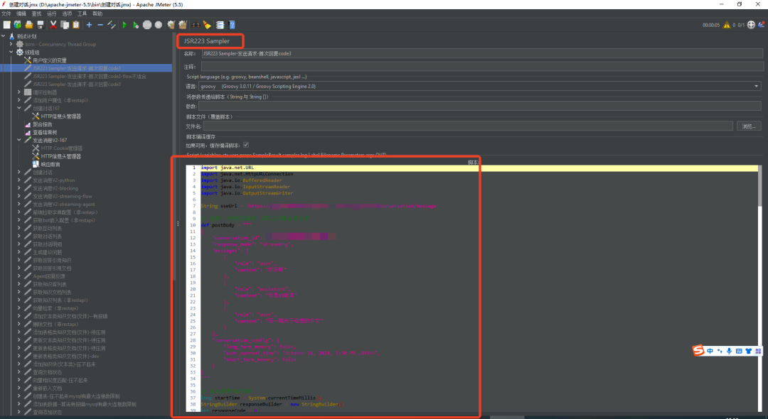Click the yellow warning triangle log icon
This screenshot has height=419, width=768.
pos(727,25)
